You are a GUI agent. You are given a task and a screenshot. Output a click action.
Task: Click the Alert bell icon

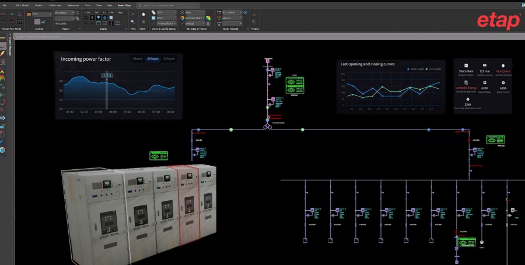tap(143, 14)
